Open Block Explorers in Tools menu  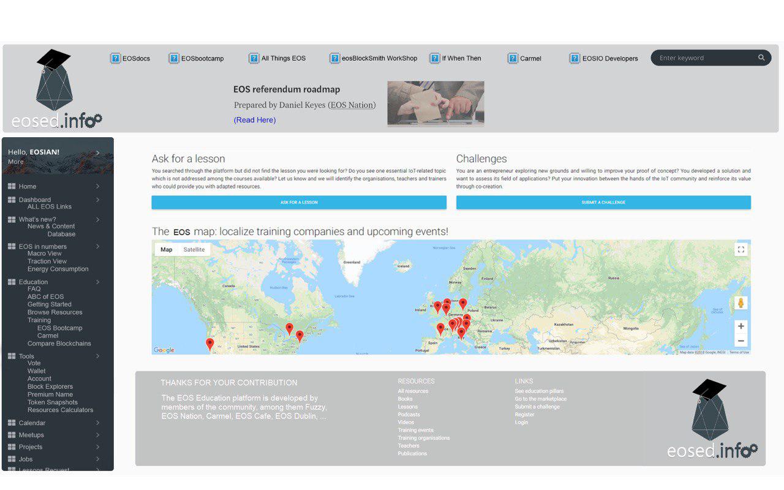click(50, 386)
